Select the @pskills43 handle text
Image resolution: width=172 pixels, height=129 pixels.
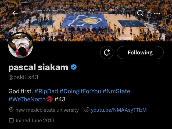23,77
